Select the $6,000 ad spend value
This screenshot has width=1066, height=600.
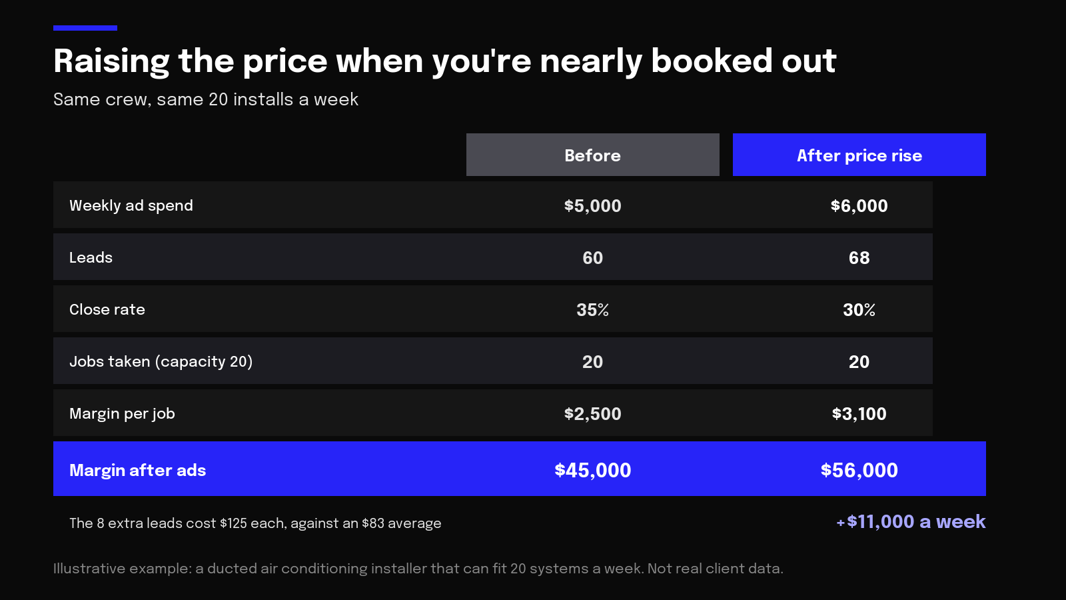[859, 206]
